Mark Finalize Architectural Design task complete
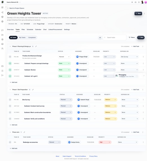147x161 pixels. point(10,57)
